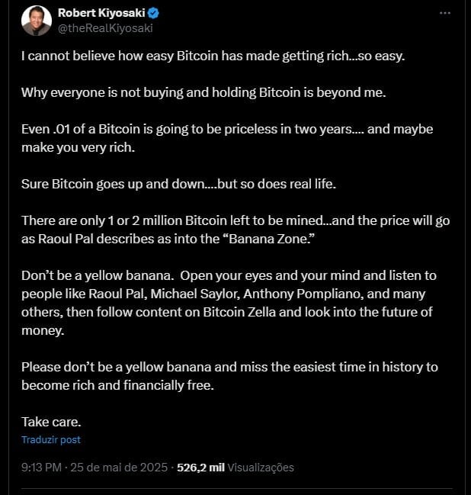Viewport: 471px width, 495px height.
Task: Click the 9:13 PM timestamp
Action: [x=41, y=468]
